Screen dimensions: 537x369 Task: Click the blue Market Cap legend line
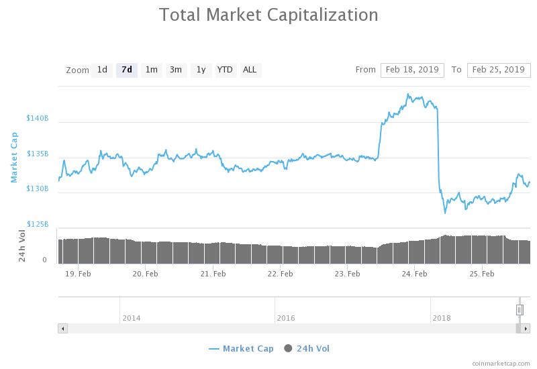pos(213,349)
